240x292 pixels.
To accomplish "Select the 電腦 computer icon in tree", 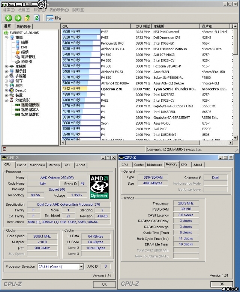I will (x=12, y=38).
